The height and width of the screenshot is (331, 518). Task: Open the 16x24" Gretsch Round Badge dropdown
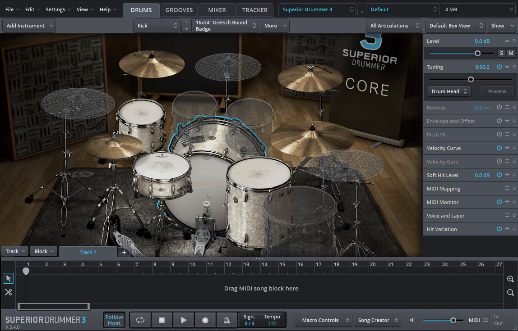pos(226,26)
